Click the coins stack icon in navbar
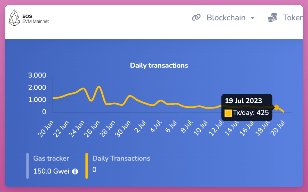Screen dimensions: 308x192 [x=272, y=18]
